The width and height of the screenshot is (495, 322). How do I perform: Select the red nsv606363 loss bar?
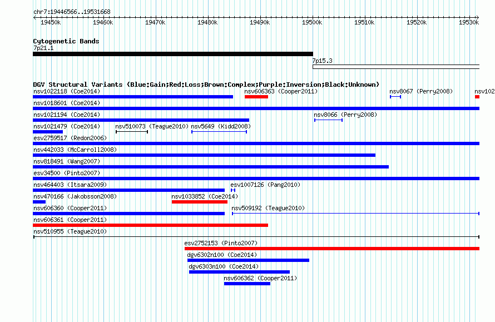[x=256, y=97]
